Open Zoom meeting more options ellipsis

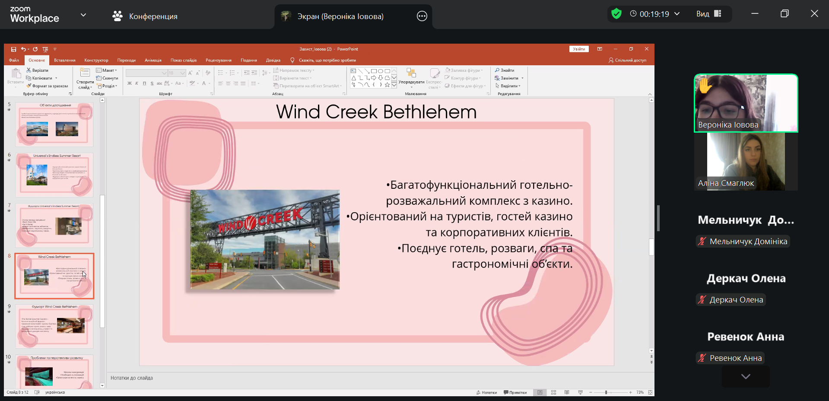(x=422, y=16)
